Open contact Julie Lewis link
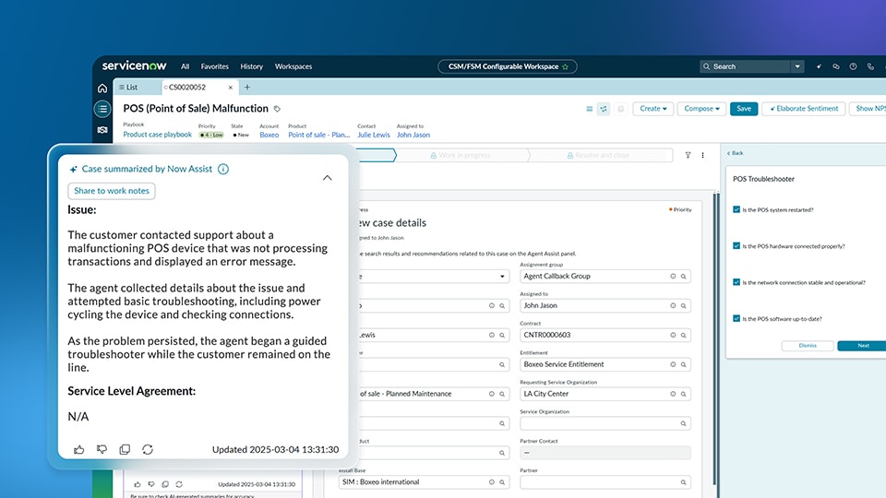Viewport: 886px width, 498px height. click(374, 135)
